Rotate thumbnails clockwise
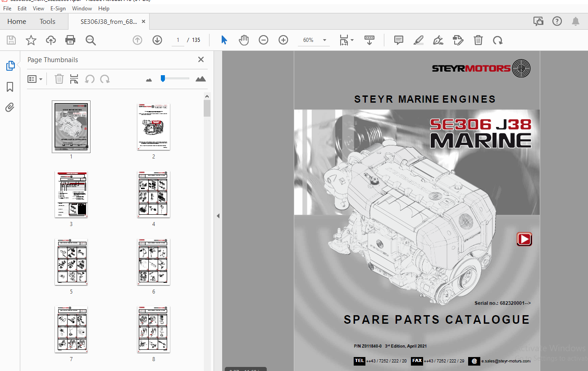Image resolution: width=588 pixels, height=371 pixels. [105, 79]
